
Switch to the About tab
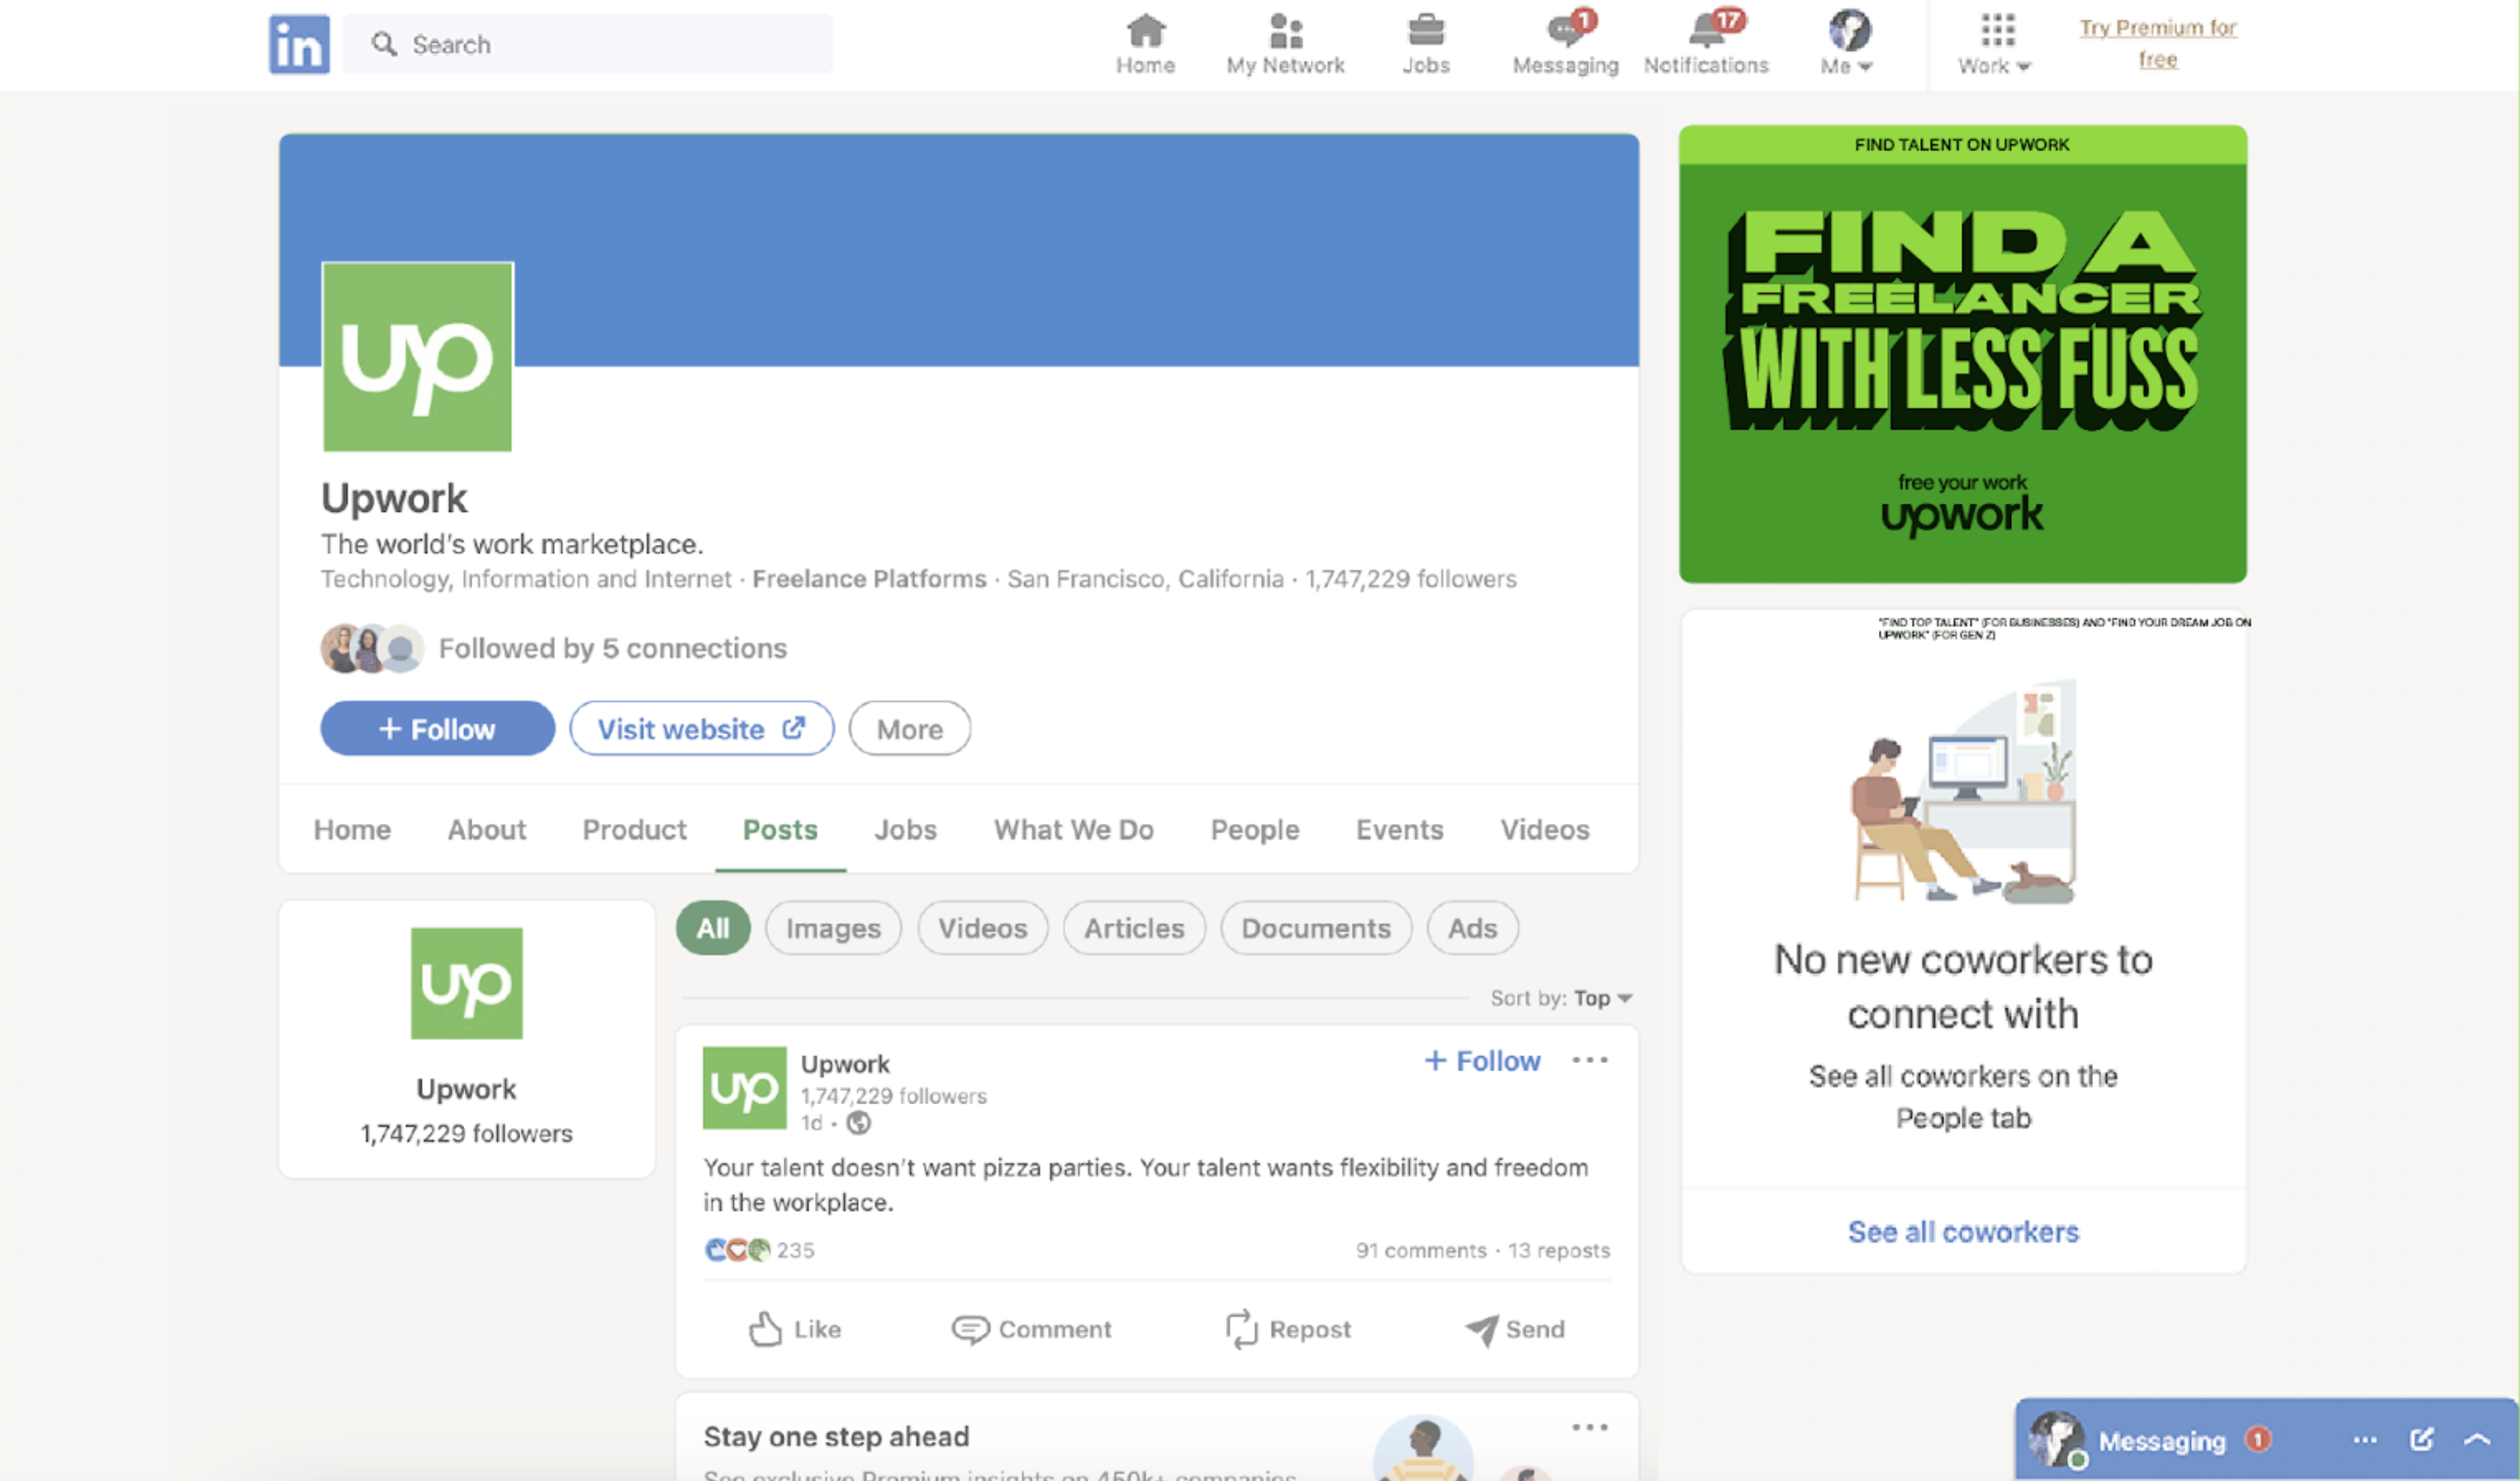pyautogui.click(x=486, y=829)
